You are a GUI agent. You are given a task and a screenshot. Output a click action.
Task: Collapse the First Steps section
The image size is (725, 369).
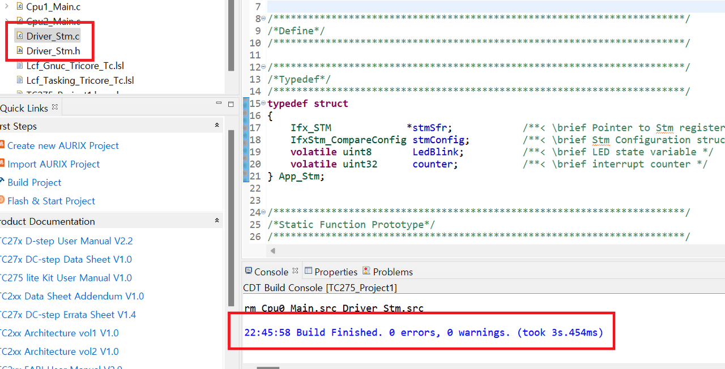click(217, 125)
